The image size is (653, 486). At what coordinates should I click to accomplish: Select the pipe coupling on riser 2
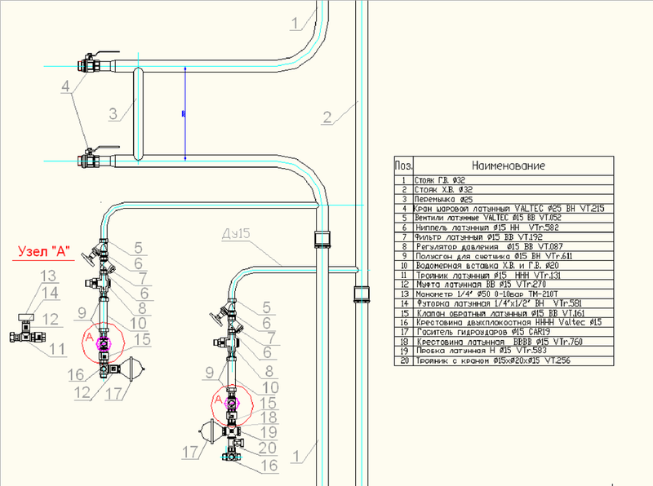click(x=360, y=294)
